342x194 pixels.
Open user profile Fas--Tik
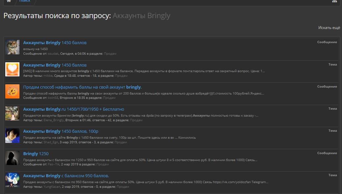pos(54,164)
